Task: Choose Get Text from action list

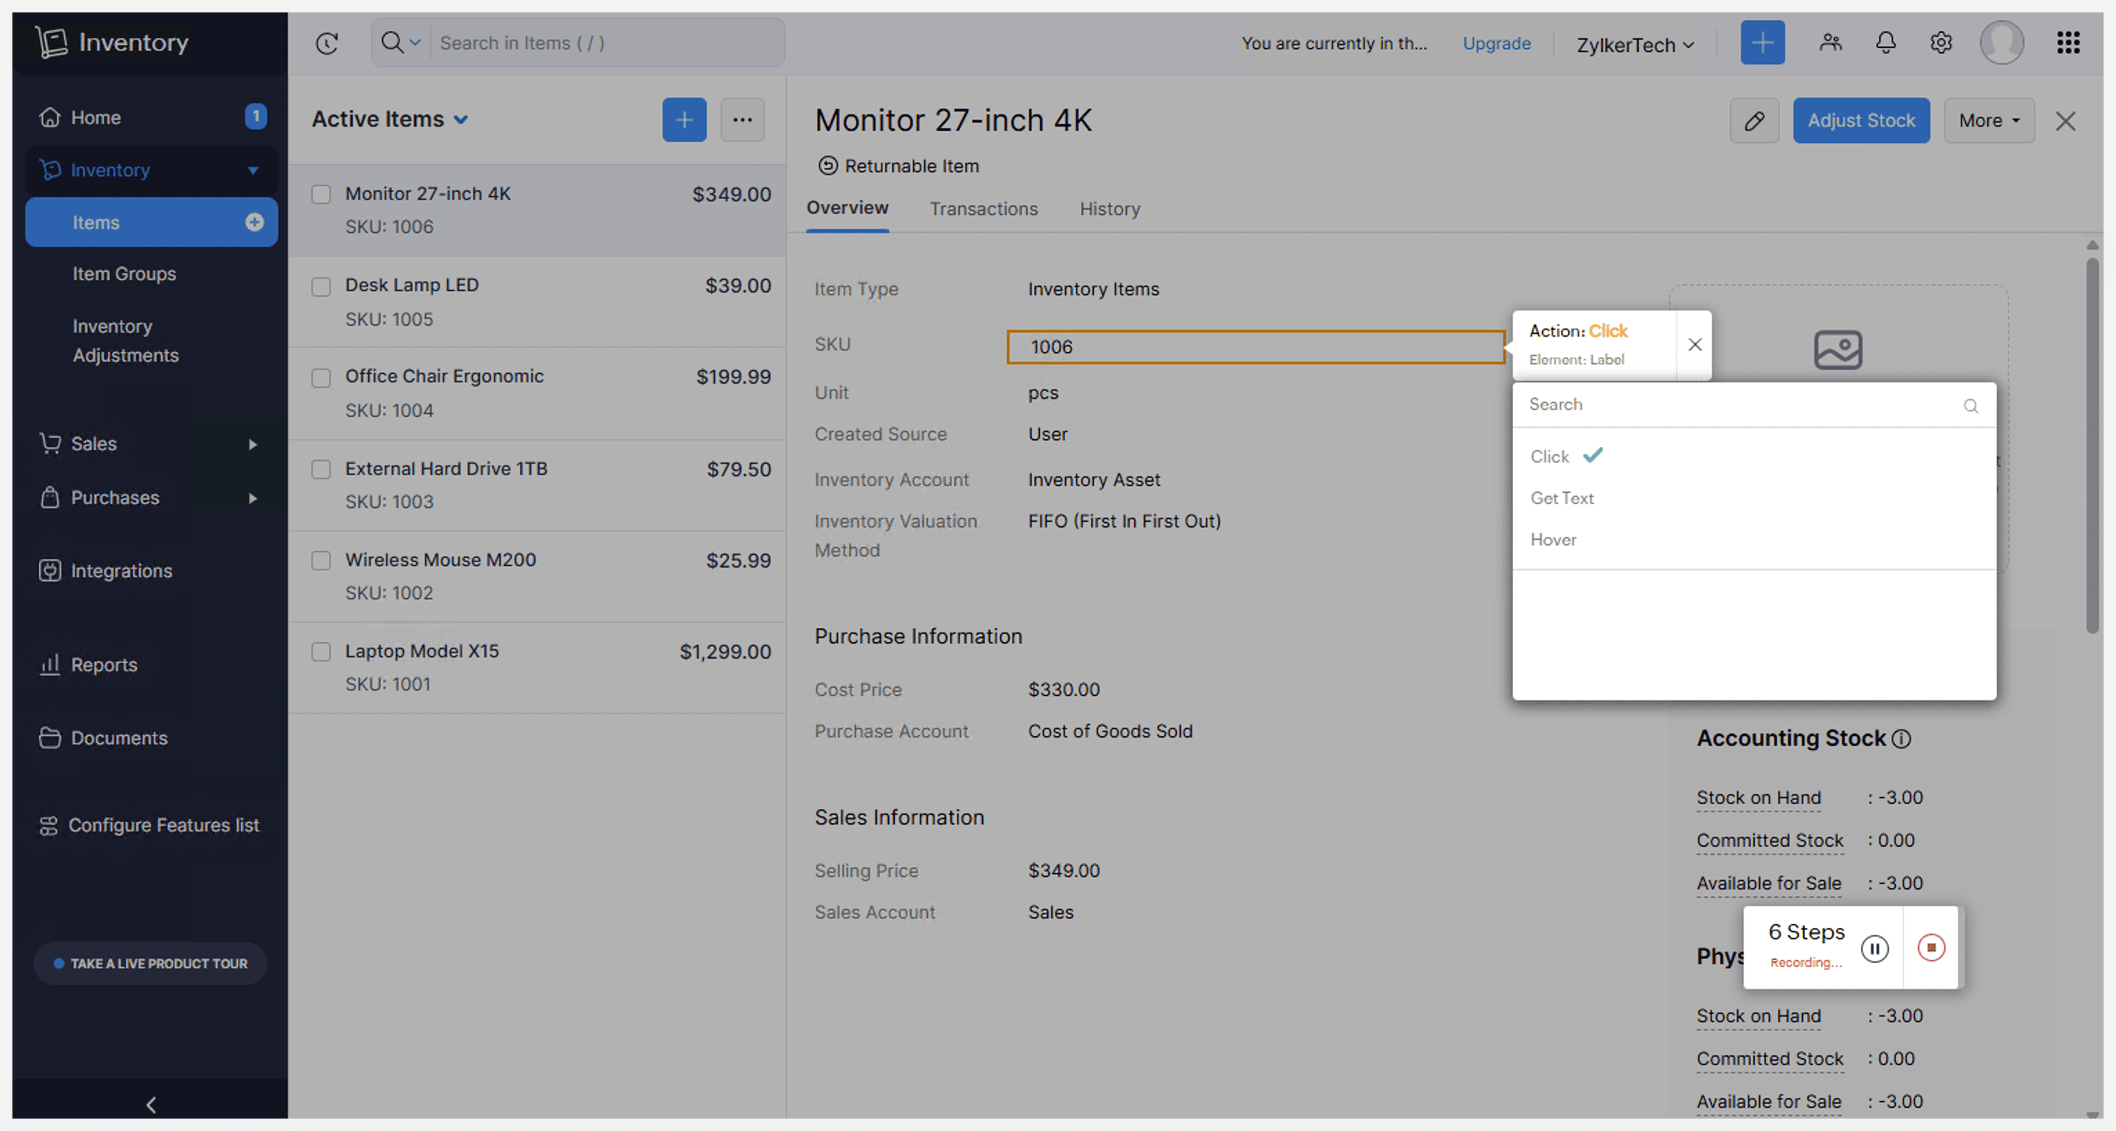Action: 1562,498
